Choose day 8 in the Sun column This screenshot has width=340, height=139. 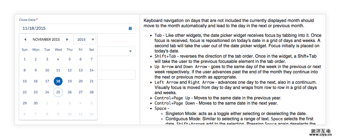[25, 70]
